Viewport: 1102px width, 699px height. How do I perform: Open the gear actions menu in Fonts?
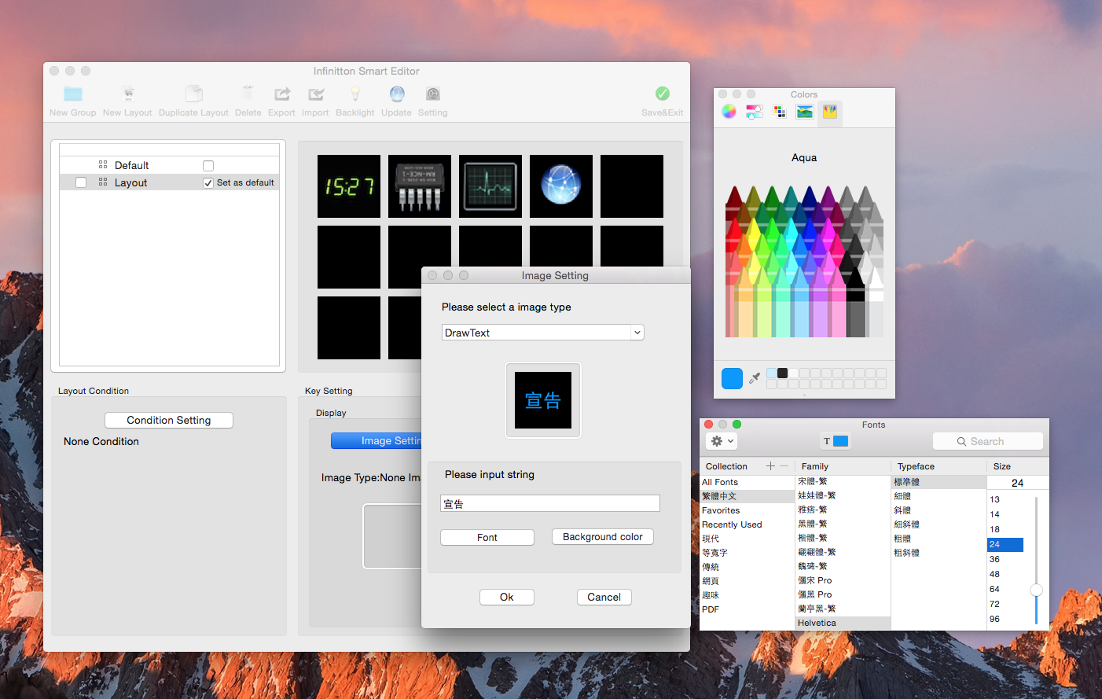pyautogui.click(x=722, y=441)
